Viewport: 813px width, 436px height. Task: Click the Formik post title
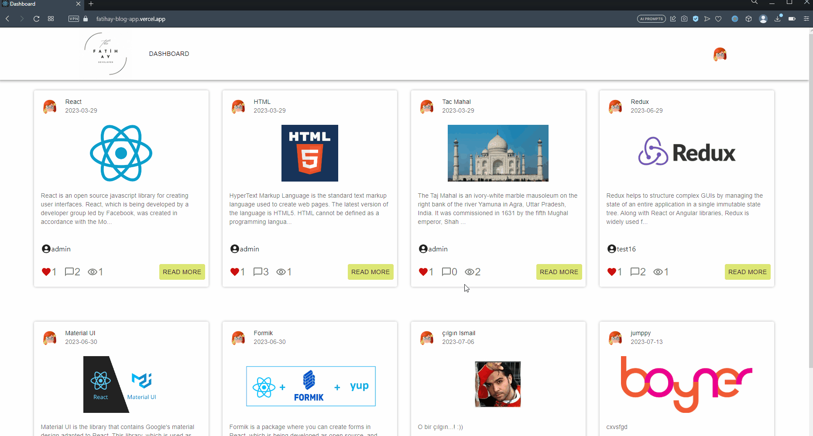[263, 333]
